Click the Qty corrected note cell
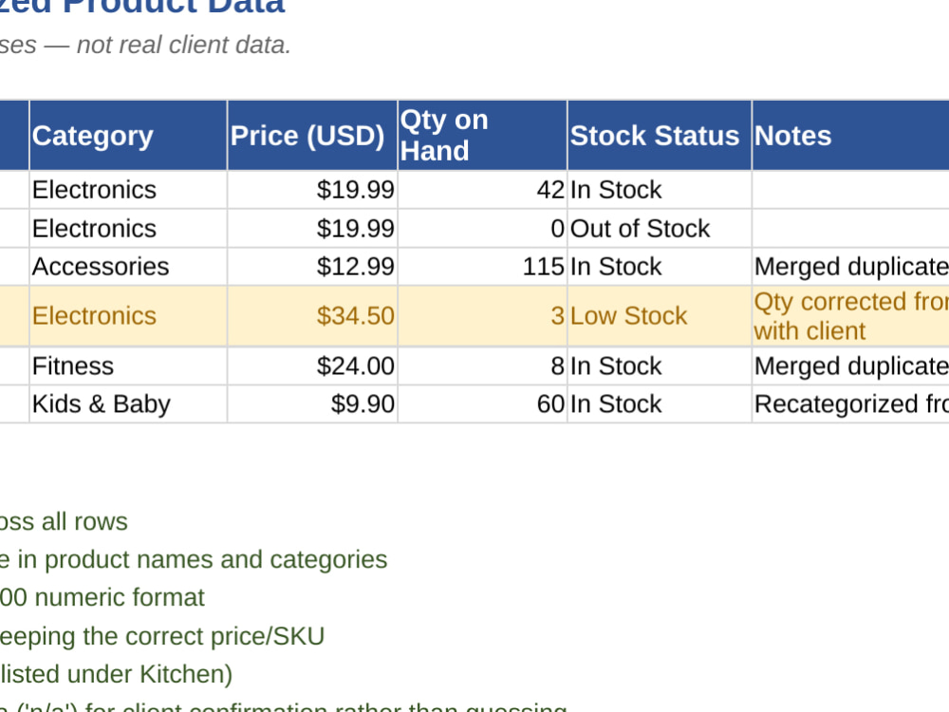This screenshot has height=712, width=949. [x=850, y=316]
